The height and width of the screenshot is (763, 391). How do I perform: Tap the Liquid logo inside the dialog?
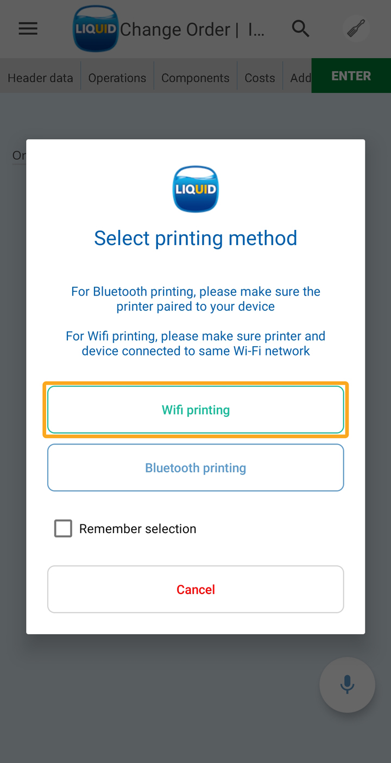195,189
